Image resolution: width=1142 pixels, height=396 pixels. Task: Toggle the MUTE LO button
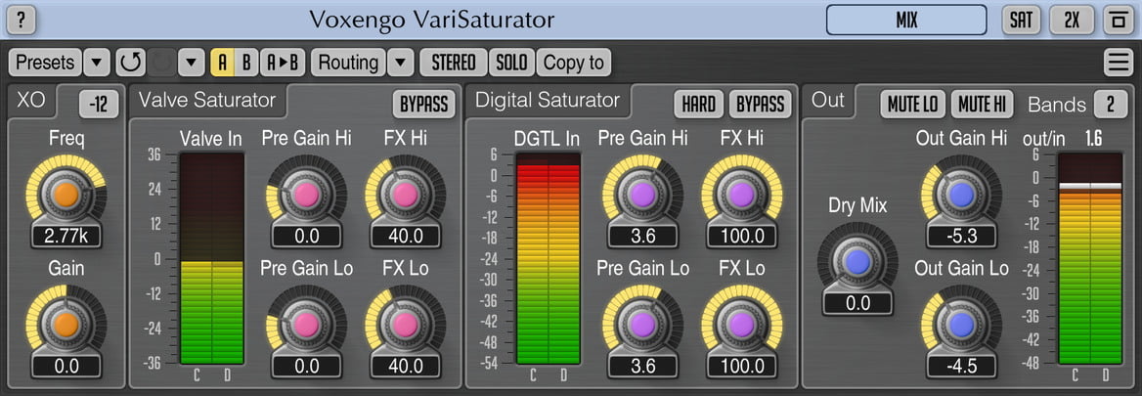click(913, 104)
